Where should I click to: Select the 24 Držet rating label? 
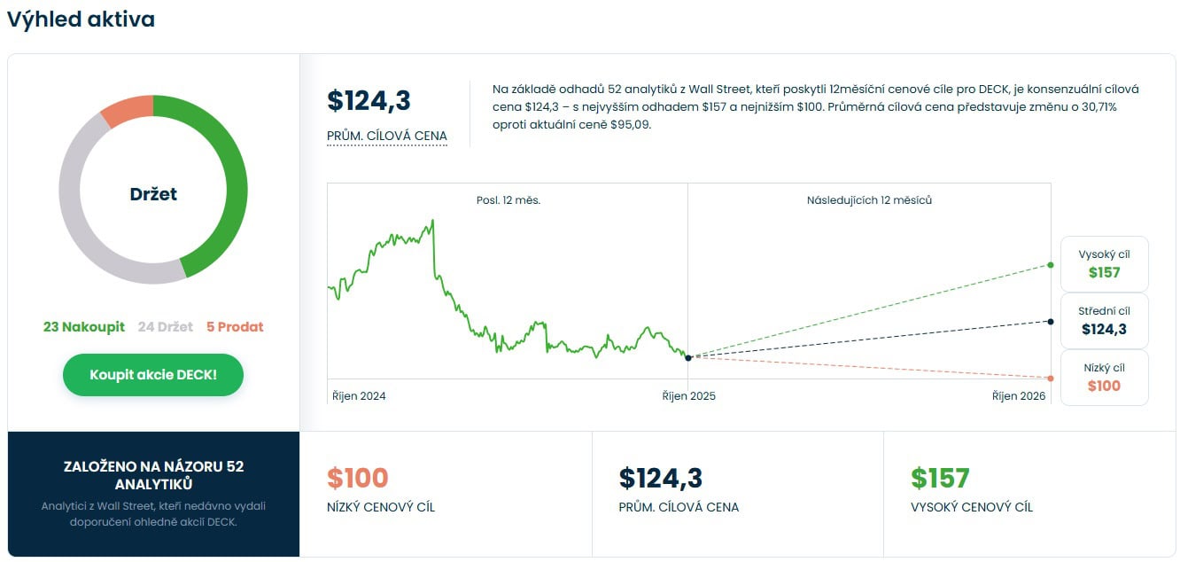(165, 326)
